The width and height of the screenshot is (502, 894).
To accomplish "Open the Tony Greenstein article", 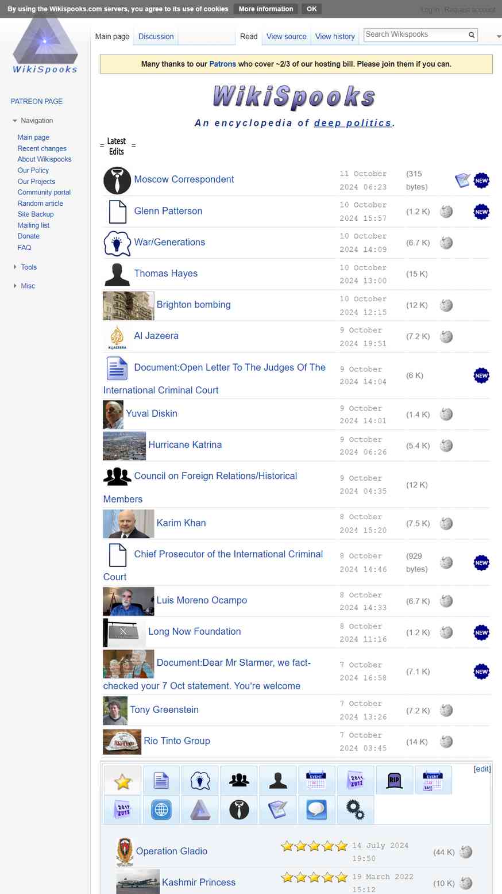I will 164,710.
